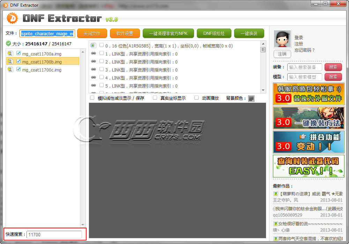Select mg_coat11700a.img in file list

tap(43, 54)
